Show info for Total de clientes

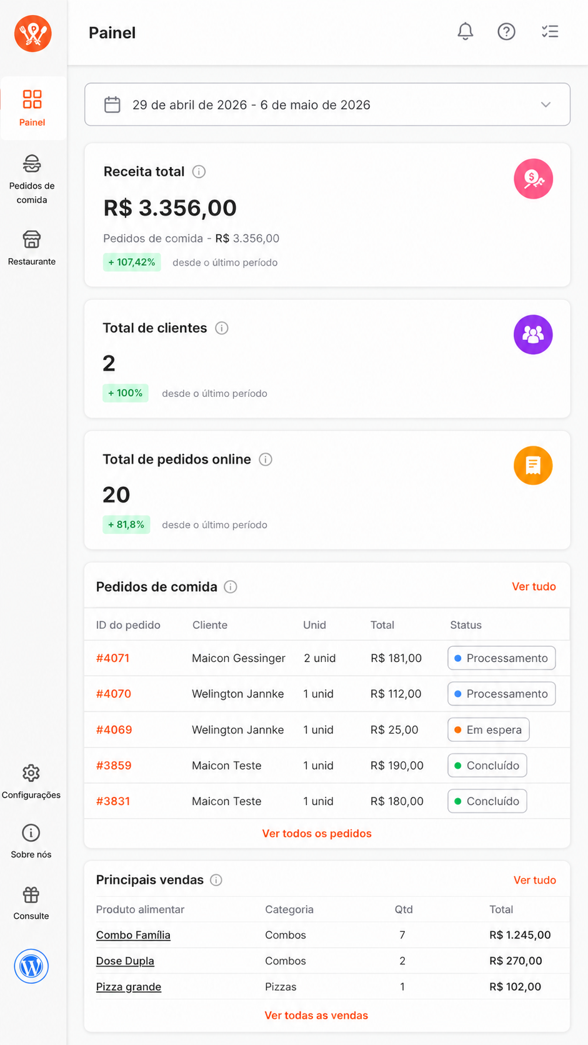click(222, 328)
